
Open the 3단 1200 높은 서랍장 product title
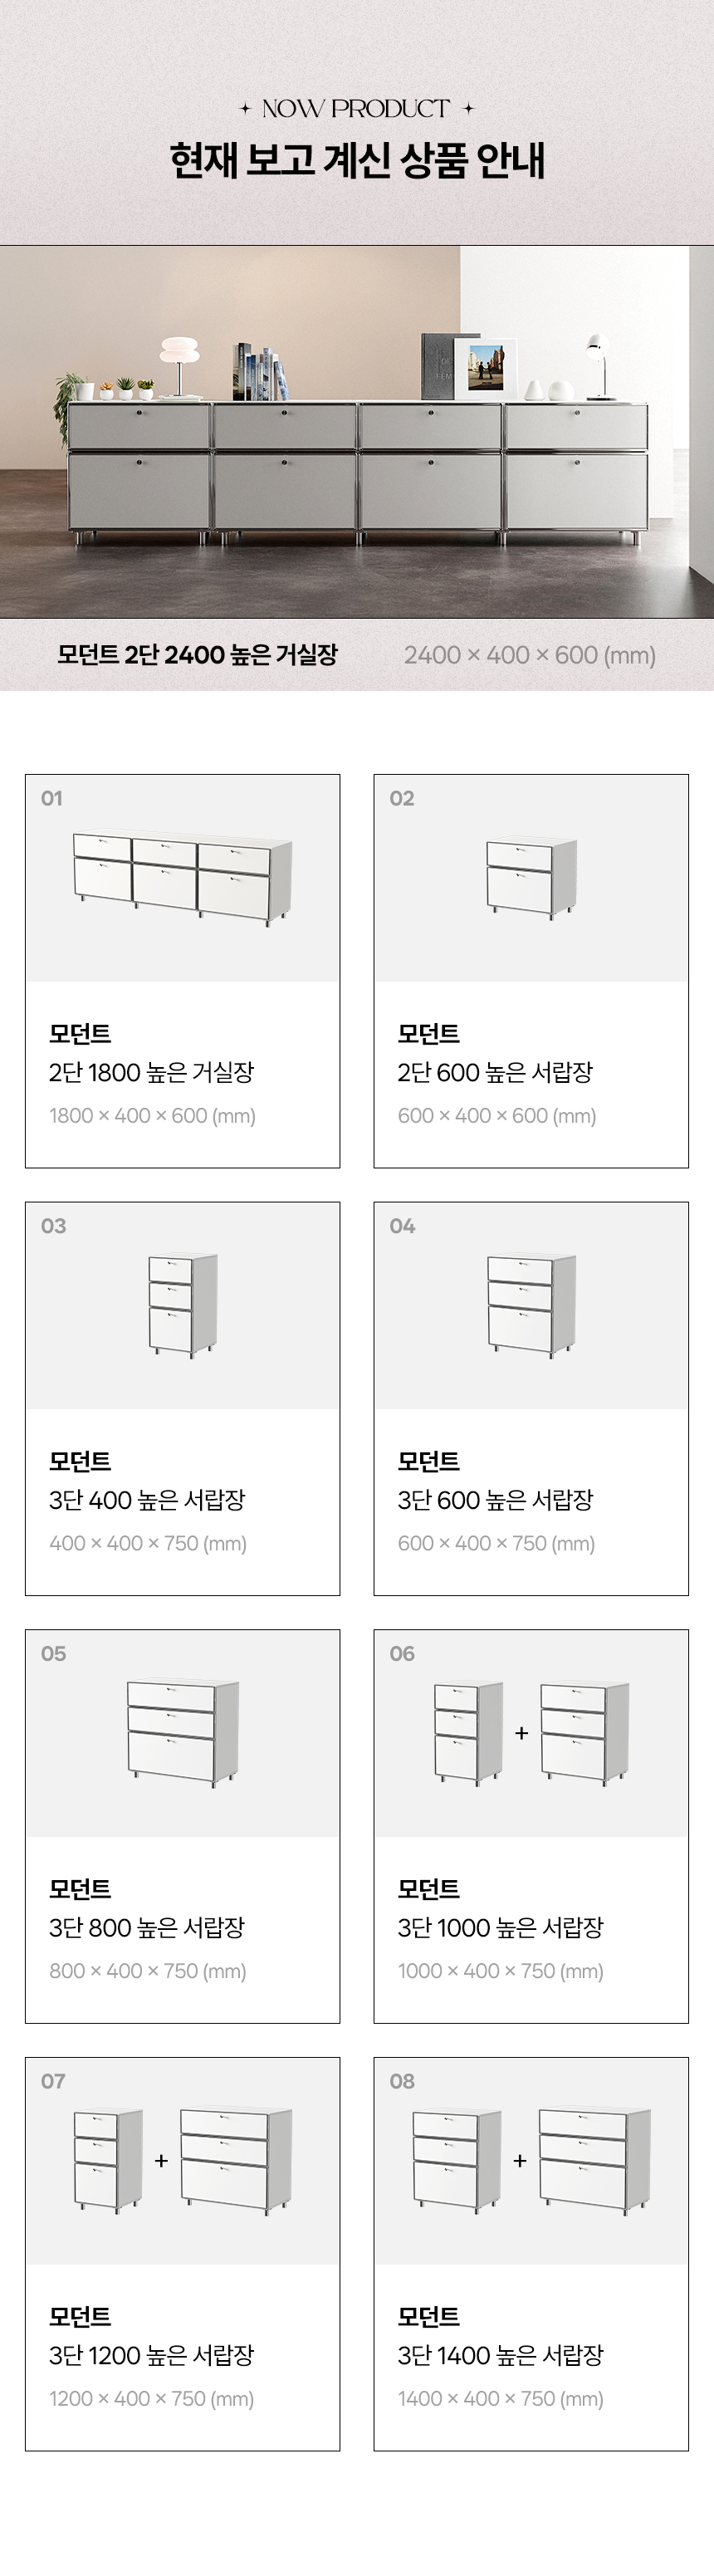[151, 2355]
